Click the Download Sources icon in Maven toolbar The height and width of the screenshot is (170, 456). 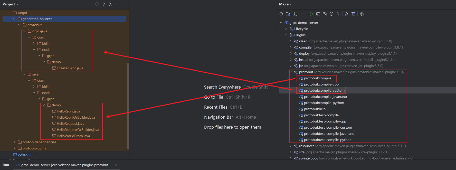pos(295,14)
